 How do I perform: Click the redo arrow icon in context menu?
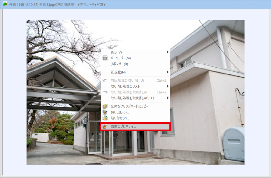click(x=105, y=92)
